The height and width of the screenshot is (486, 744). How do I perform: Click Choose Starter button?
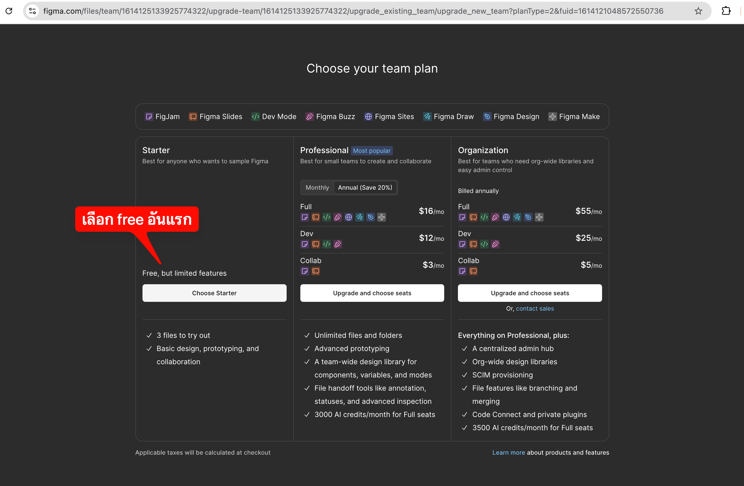(x=214, y=293)
